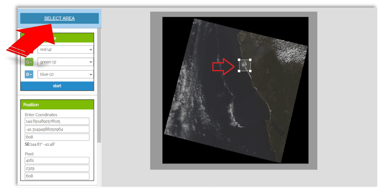The image size is (381, 191).
Task: Click the green G channel button
Action: (x=29, y=62)
